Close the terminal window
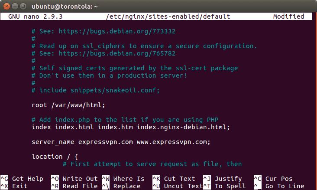 (6, 6)
